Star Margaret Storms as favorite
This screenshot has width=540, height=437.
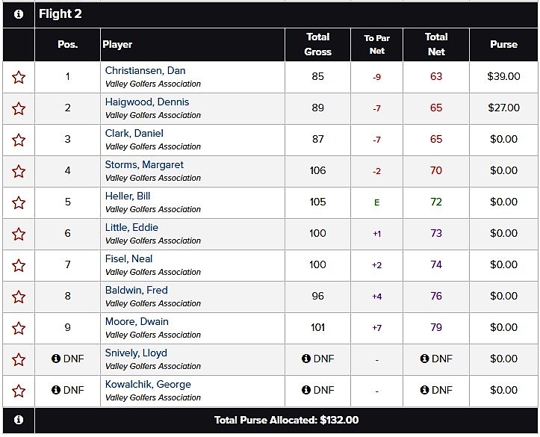pyautogui.click(x=19, y=171)
